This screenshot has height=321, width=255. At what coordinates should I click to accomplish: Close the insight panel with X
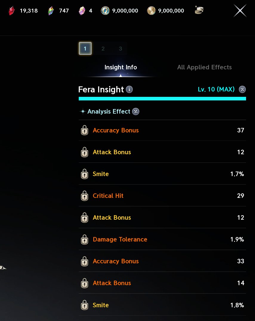[x=240, y=11]
